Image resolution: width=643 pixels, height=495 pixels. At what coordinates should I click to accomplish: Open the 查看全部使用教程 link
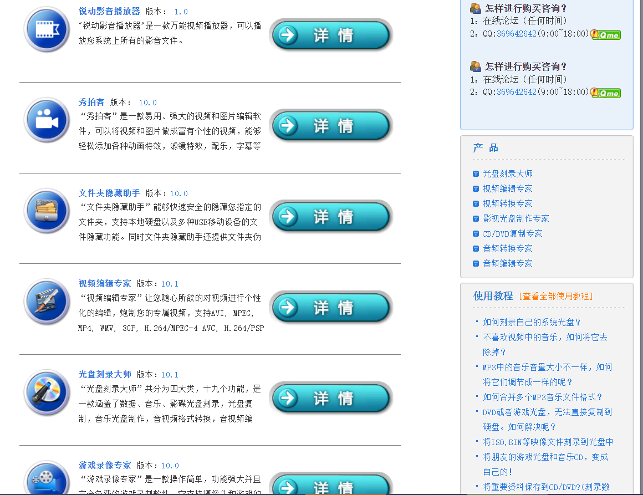tap(555, 297)
